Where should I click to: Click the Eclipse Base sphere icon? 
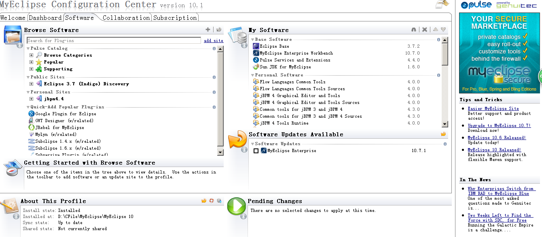pos(256,46)
